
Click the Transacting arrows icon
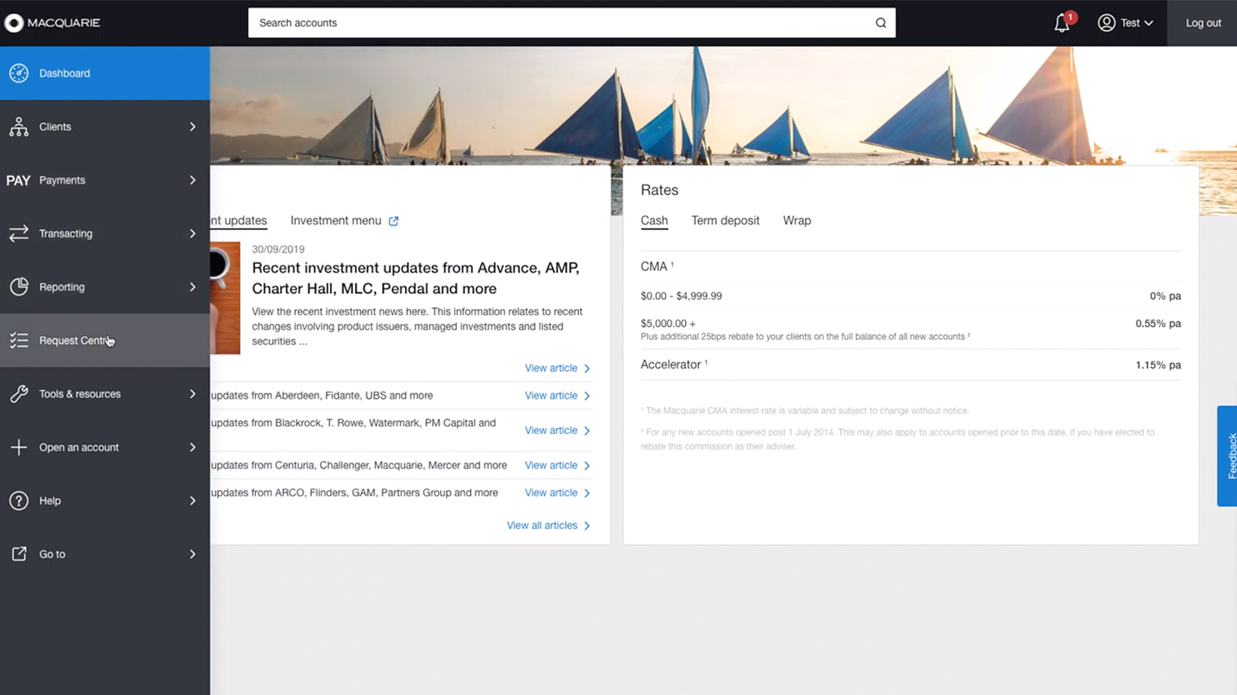tap(19, 233)
